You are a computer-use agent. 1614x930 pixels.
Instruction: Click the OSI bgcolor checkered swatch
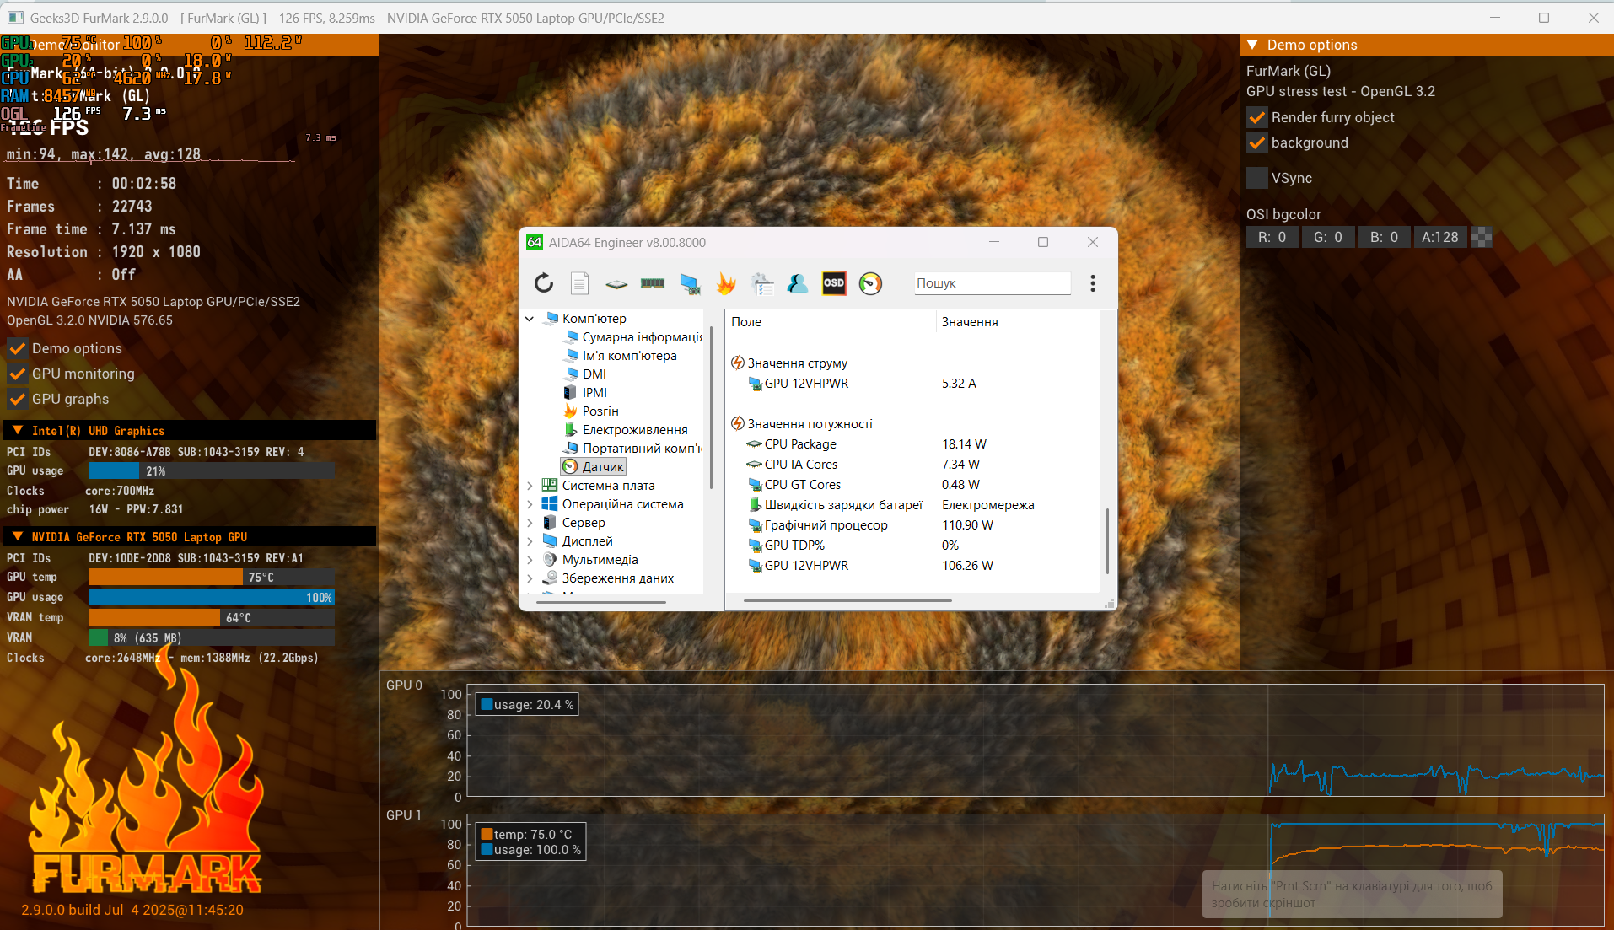tap(1482, 238)
